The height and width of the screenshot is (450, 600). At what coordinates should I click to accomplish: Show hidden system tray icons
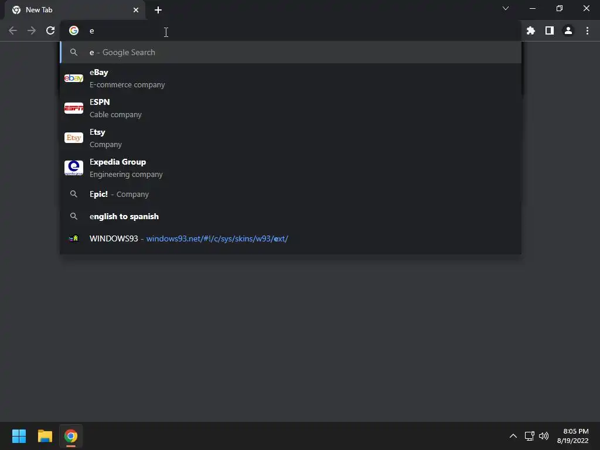point(513,436)
